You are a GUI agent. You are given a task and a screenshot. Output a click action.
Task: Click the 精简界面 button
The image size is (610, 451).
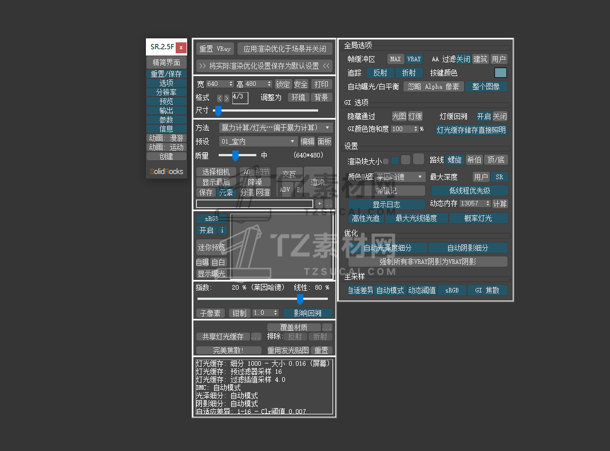coord(167,62)
